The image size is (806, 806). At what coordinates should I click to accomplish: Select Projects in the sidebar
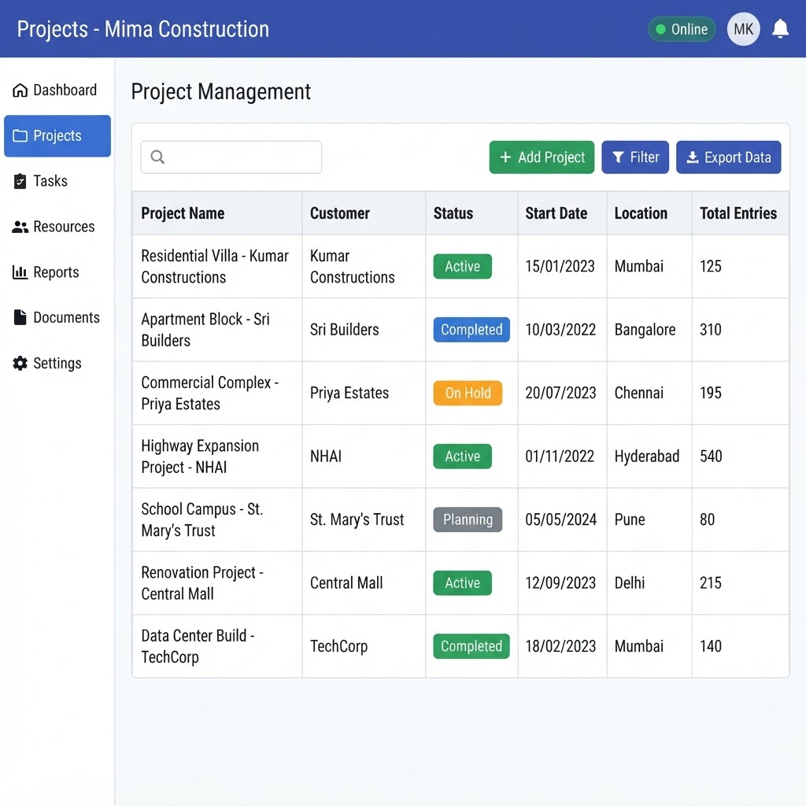(x=57, y=135)
